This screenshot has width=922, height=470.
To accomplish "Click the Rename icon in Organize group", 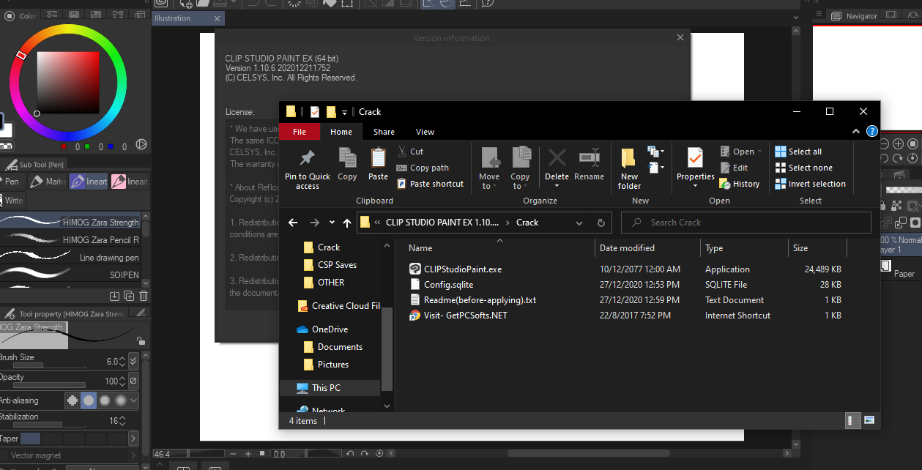I will pos(589,157).
